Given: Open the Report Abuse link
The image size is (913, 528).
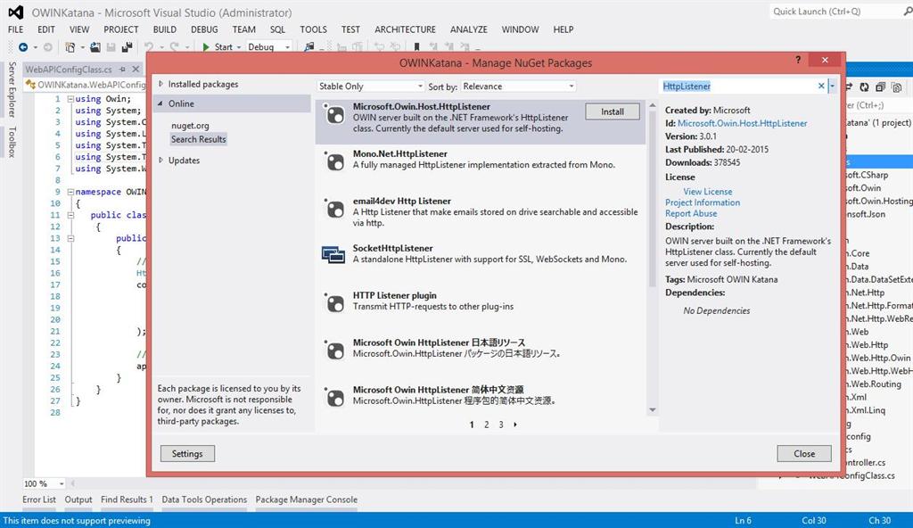Looking at the screenshot, I should click(x=691, y=213).
